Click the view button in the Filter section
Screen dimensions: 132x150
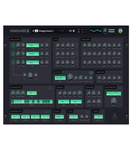coord(91,73)
